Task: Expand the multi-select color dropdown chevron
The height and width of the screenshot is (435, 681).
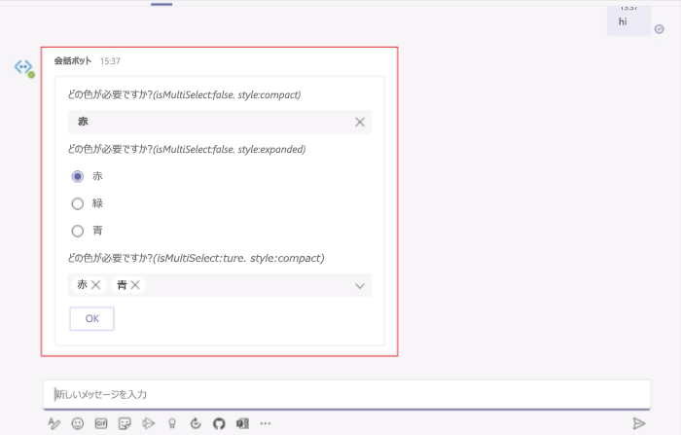Action: (x=360, y=285)
